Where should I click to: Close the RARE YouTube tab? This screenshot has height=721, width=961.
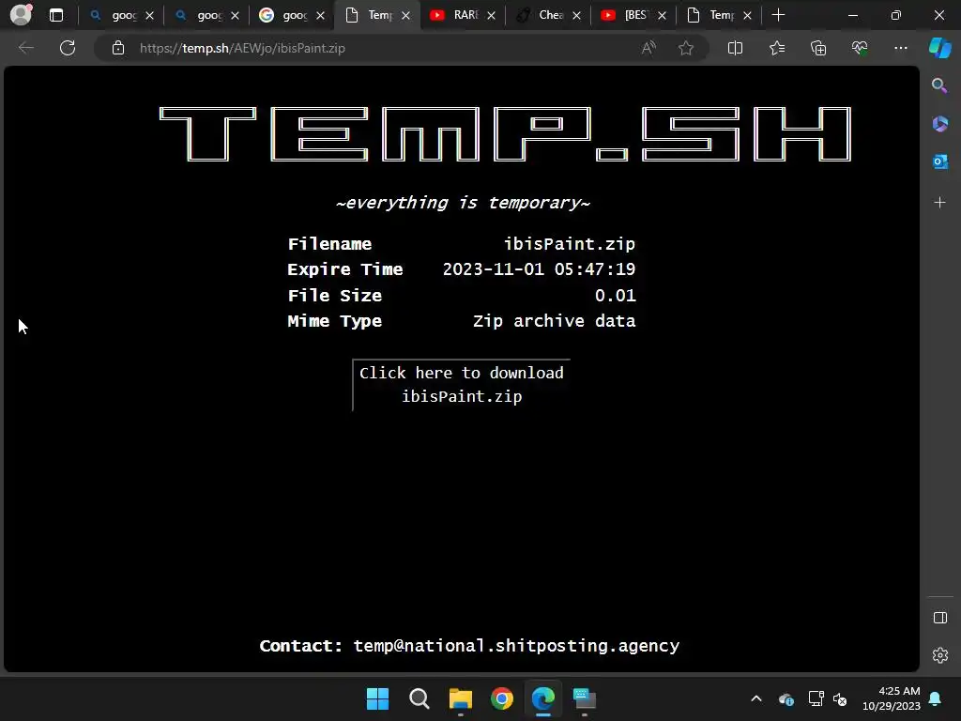coord(491,16)
